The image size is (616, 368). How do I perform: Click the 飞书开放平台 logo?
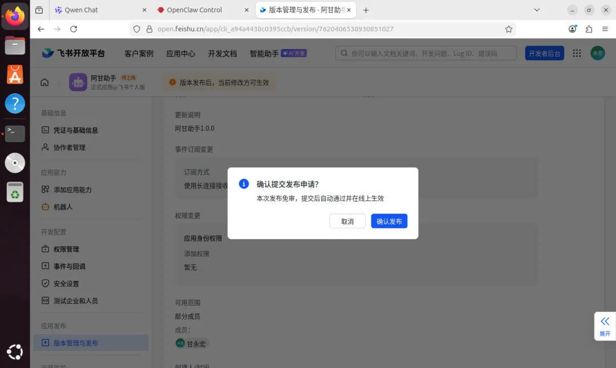click(73, 53)
